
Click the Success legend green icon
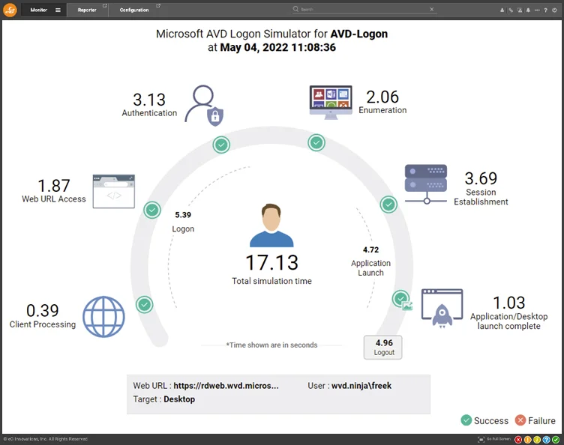[466, 420]
